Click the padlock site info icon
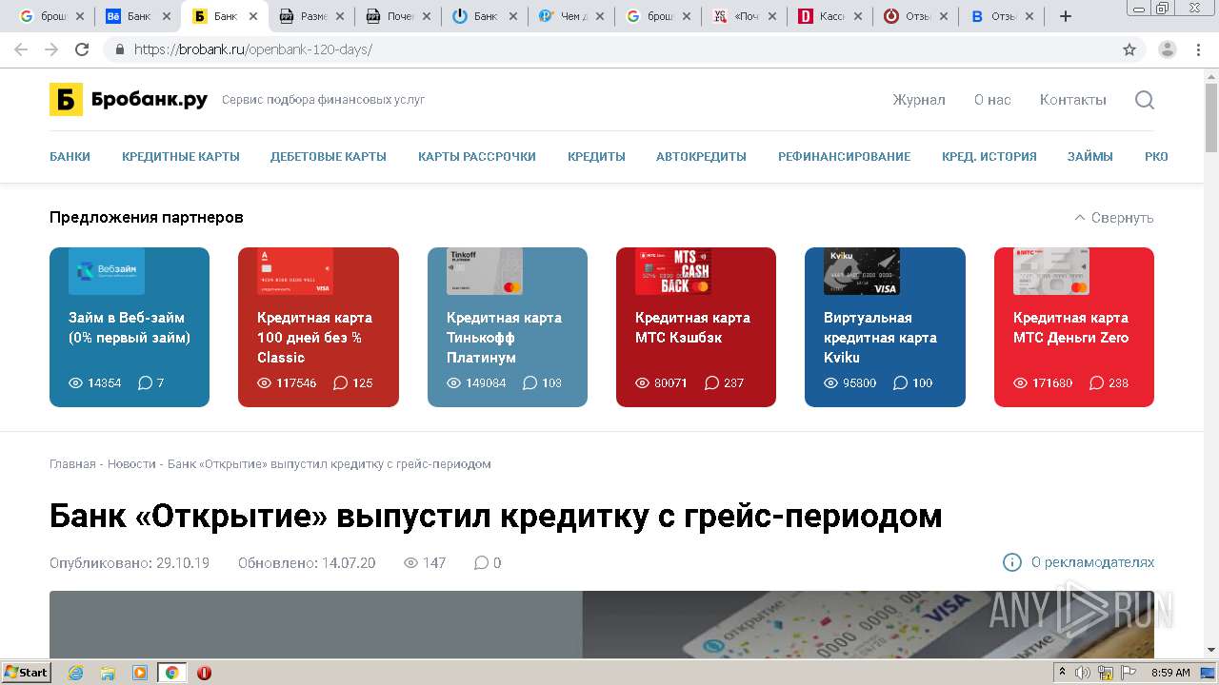1219x685 pixels. click(120, 49)
